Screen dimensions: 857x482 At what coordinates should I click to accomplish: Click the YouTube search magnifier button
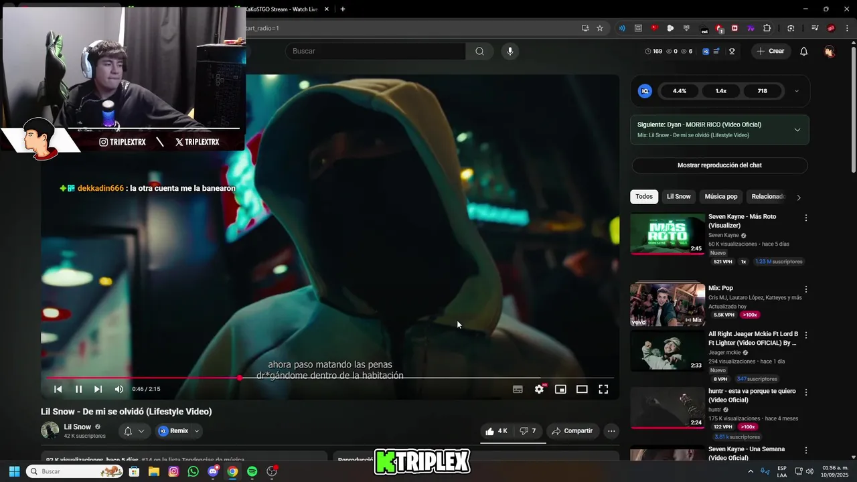479,51
